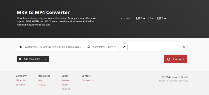Viewport: 209px width, 95px height.
Task: Open the file row's Convert to MP4 dropdown
Action: click(x=112, y=47)
